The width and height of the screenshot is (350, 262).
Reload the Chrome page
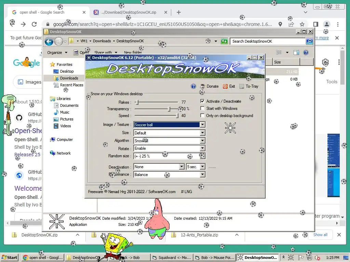pos(34,24)
